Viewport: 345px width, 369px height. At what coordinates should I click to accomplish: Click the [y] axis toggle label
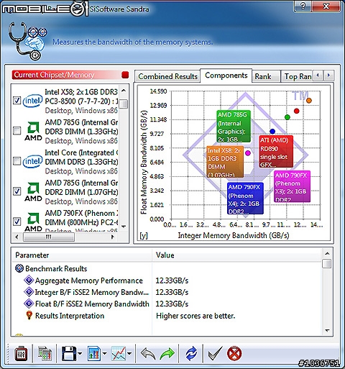tap(144, 236)
